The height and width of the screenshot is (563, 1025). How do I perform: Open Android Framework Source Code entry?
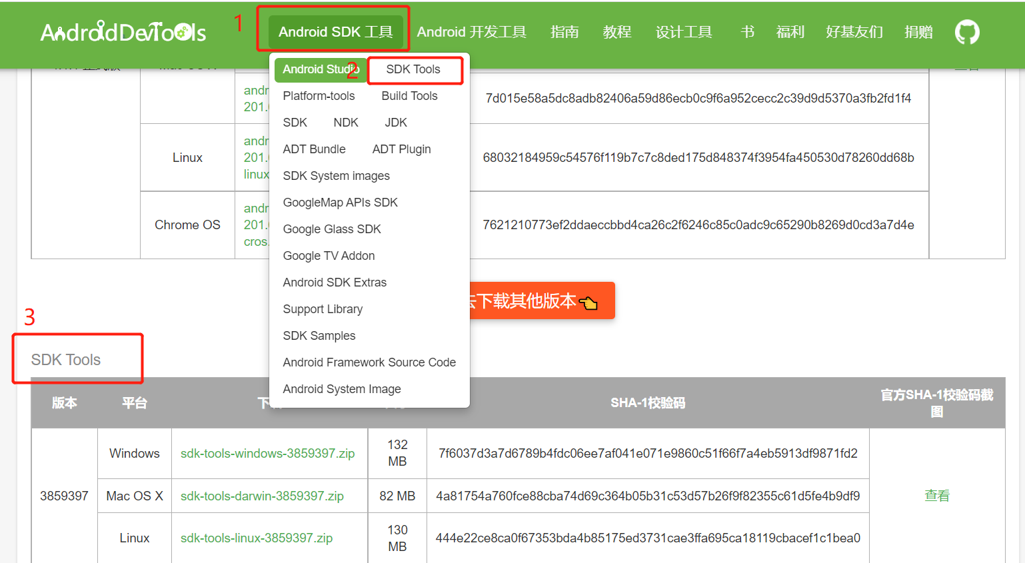point(369,362)
